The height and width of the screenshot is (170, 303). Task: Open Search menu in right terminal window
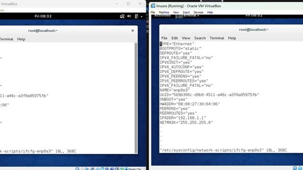[x=200, y=38]
